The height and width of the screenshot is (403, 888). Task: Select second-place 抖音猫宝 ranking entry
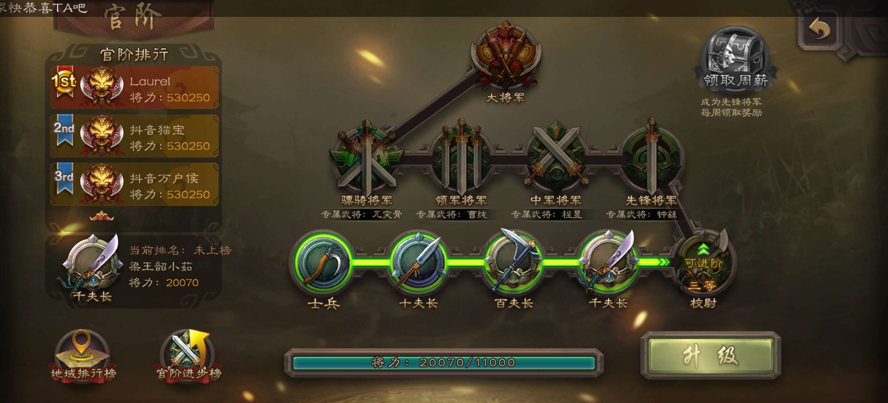click(134, 136)
